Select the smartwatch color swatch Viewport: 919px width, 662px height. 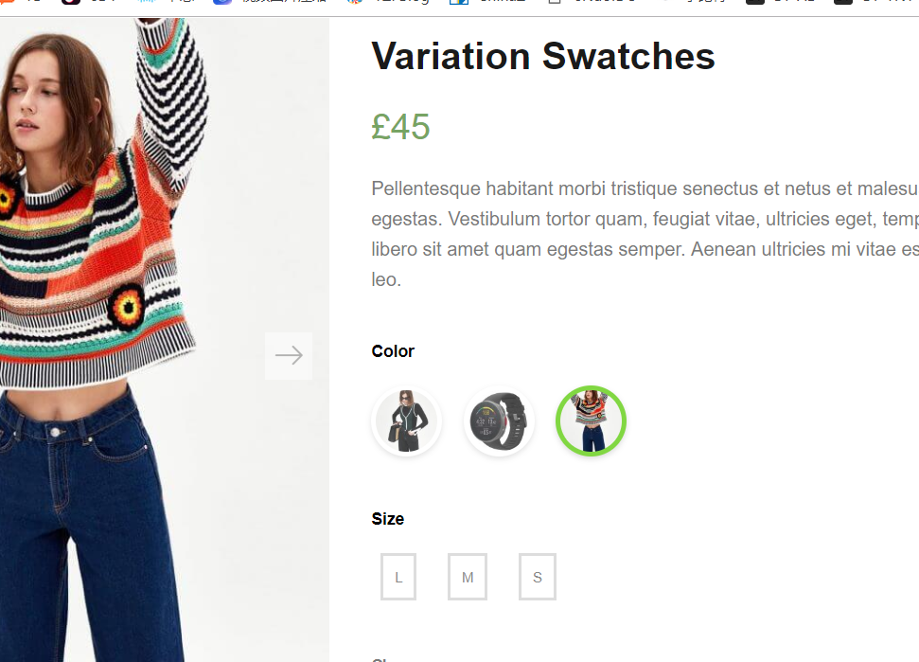pyautogui.click(x=499, y=421)
